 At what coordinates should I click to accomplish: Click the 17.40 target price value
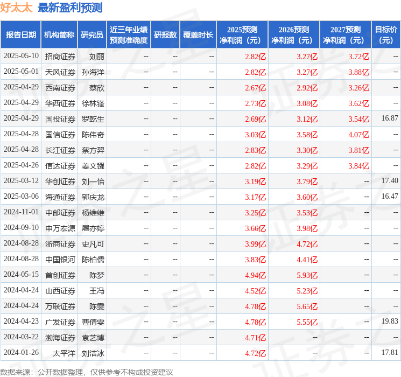coord(390,180)
